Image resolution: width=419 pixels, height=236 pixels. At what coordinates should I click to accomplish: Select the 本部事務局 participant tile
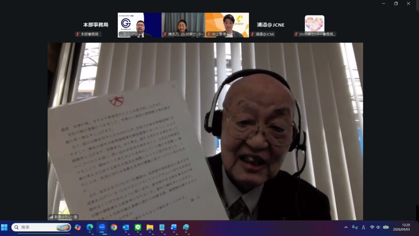(95, 25)
